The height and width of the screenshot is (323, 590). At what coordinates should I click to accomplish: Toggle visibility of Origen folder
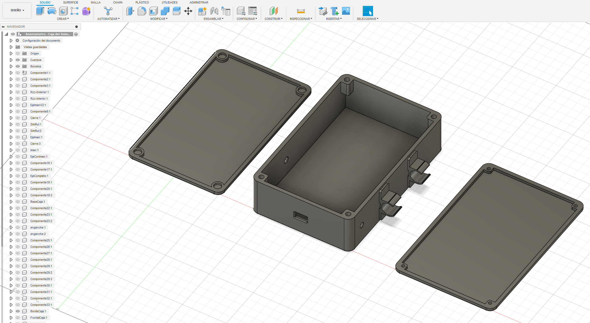pos(18,53)
